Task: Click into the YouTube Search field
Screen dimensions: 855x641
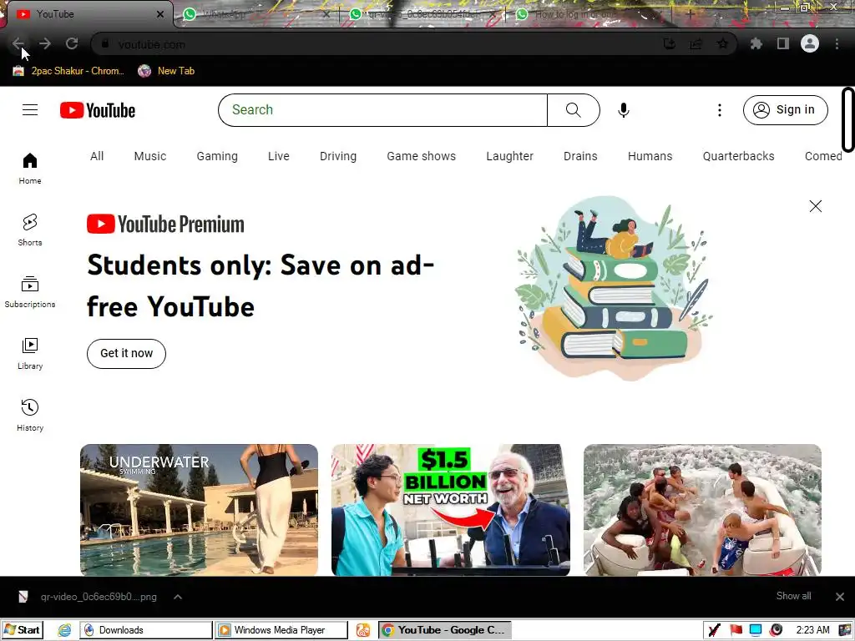Action: point(382,110)
